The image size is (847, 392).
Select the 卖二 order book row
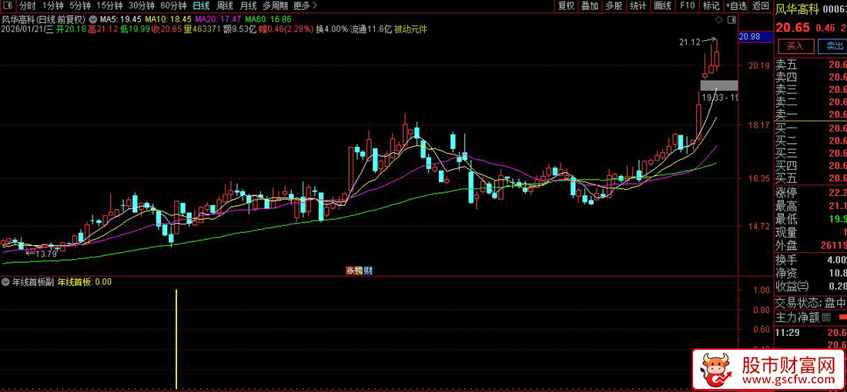[x=811, y=102]
